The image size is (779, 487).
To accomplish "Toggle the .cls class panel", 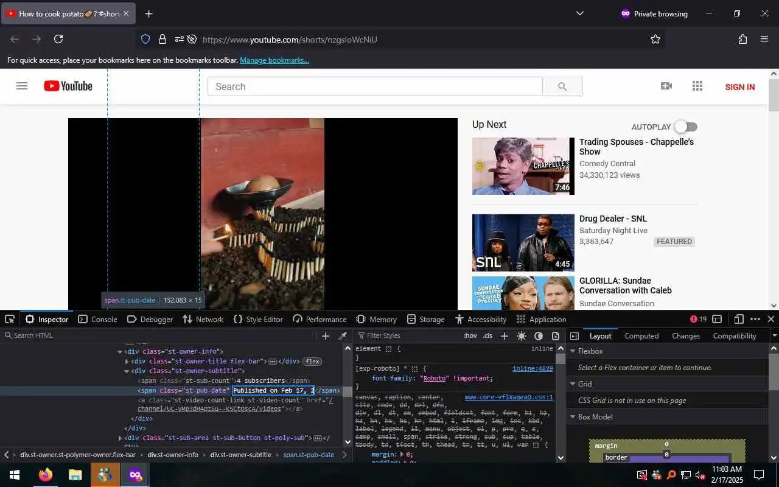I will click(x=487, y=335).
